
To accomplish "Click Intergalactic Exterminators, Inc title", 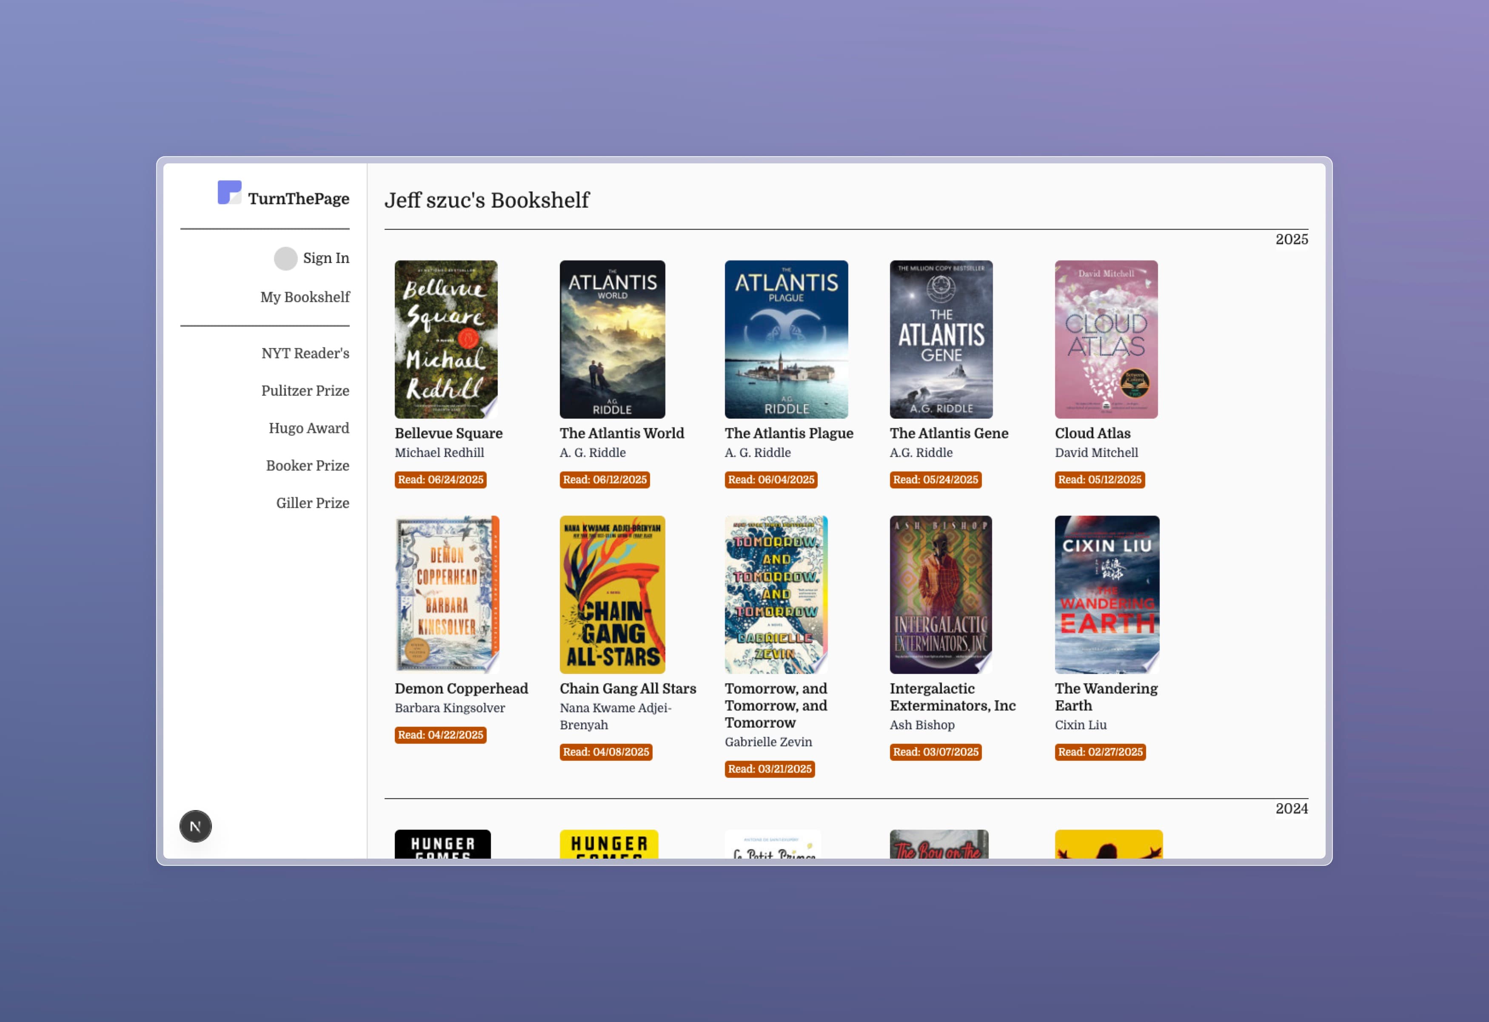I will (953, 697).
